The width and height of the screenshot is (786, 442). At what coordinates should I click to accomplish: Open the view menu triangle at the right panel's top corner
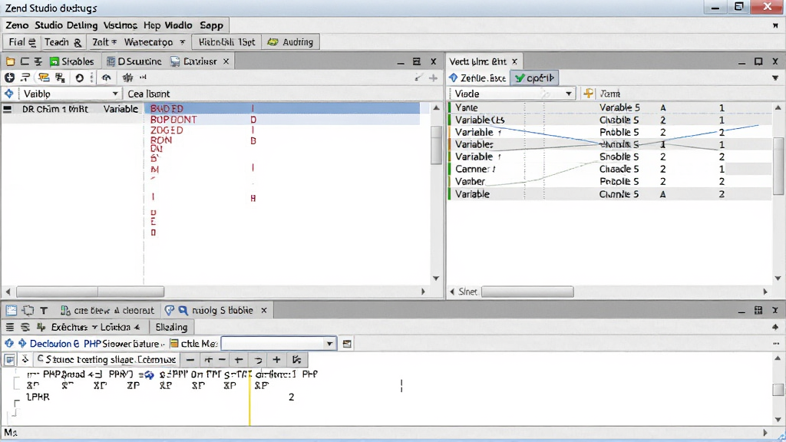click(x=775, y=78)
